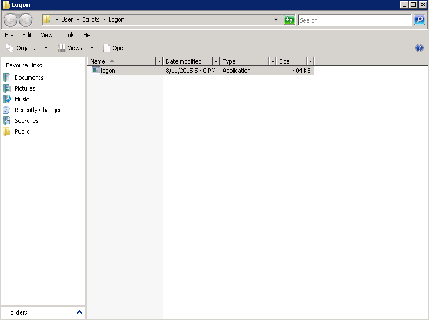The width and height of the screenshot is (429, 320).
Task: Open the File menu
Action: tap(9, 35)
